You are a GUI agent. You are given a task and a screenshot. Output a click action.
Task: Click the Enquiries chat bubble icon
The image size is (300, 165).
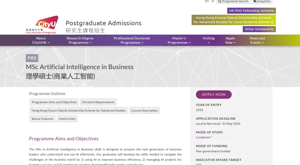[255, 1]
